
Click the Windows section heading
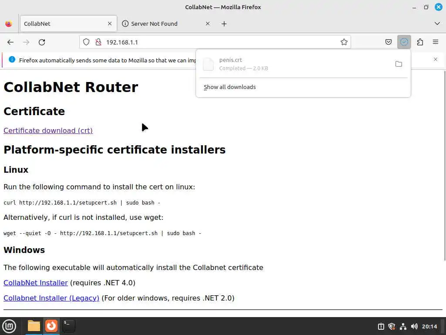coord(24,250)
